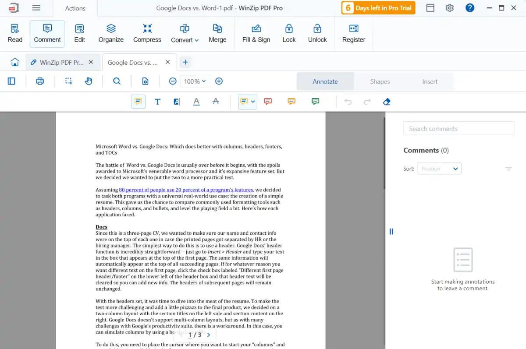Select the Compress tool
This screenshot has width=526, height=349.
(147, 34)
